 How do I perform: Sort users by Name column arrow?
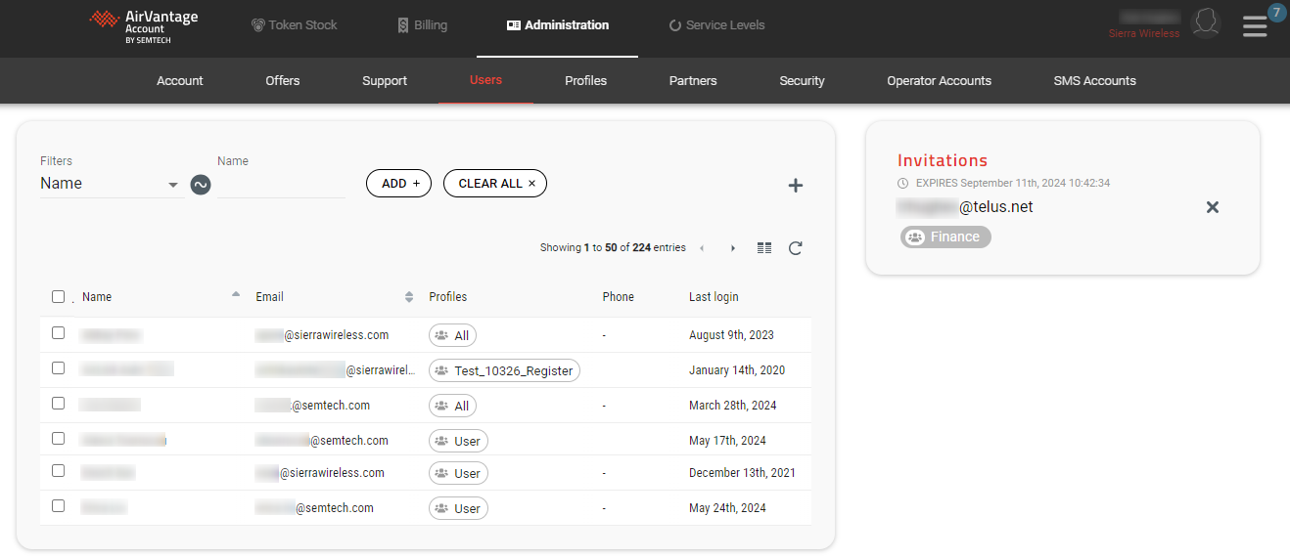click(x=235, y=294)
